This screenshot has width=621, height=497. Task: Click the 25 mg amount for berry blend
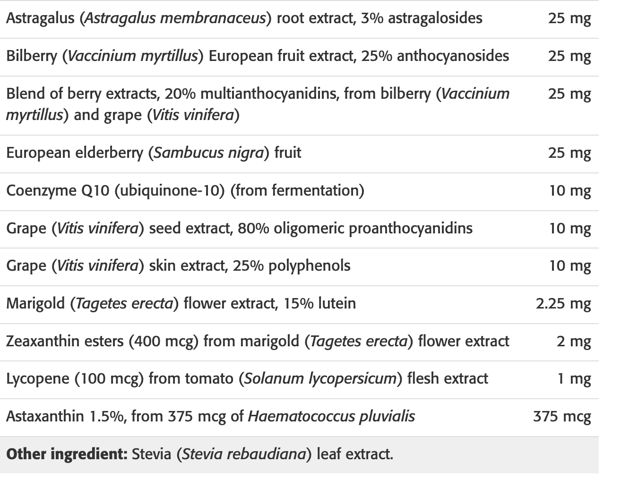[x=569, y=94]
